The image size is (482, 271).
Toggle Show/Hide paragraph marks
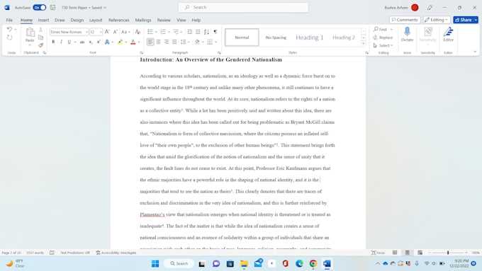pos(215,32)
